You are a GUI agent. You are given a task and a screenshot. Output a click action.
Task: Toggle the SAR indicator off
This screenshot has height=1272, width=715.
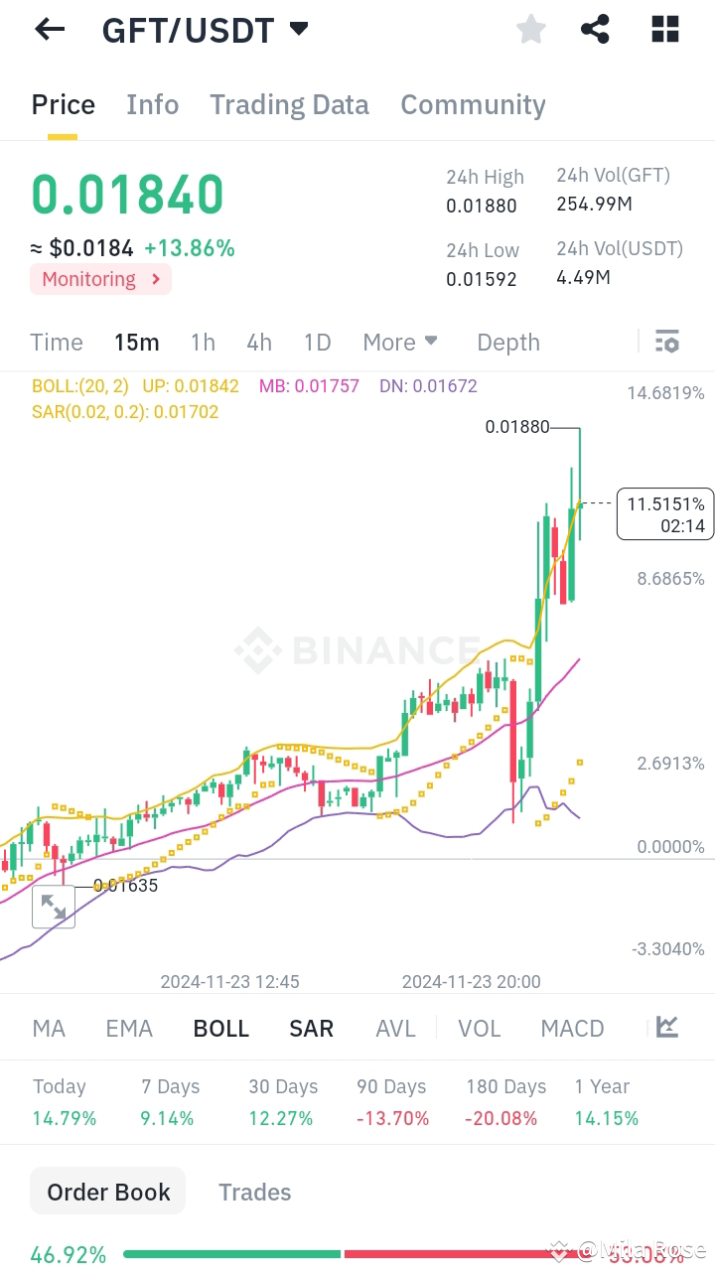[x=311, y=1028]
